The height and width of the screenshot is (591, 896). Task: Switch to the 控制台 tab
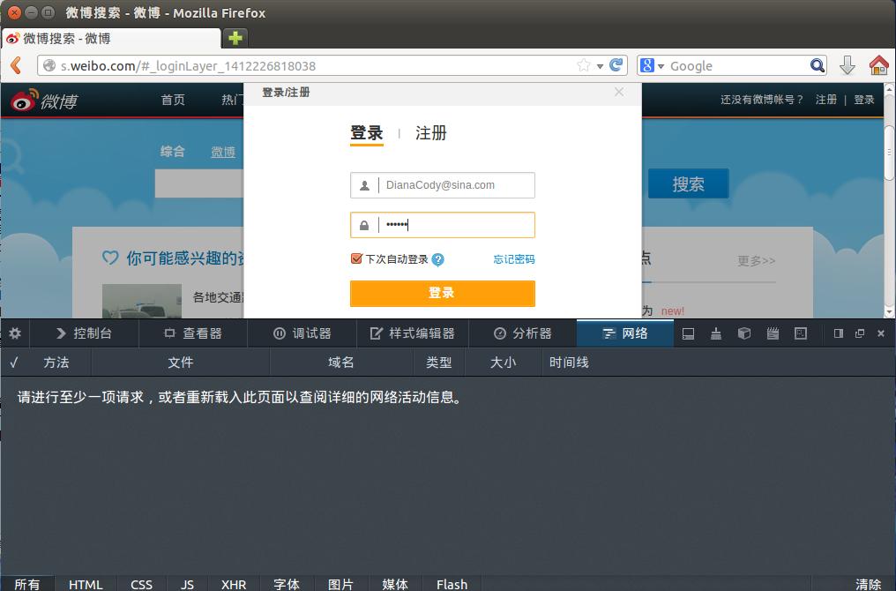click(x=84, y=333)
